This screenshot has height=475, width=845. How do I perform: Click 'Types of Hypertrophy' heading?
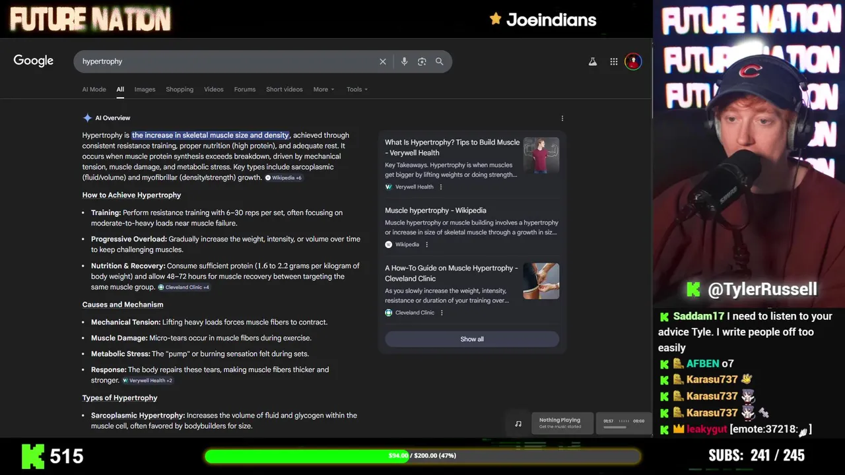pyautogui.click(x=119, y=398)
